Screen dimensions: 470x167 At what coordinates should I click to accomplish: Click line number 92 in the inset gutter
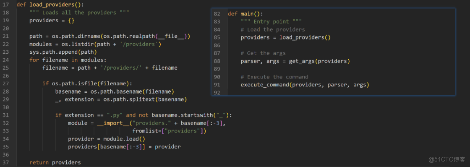coord(217,93)
